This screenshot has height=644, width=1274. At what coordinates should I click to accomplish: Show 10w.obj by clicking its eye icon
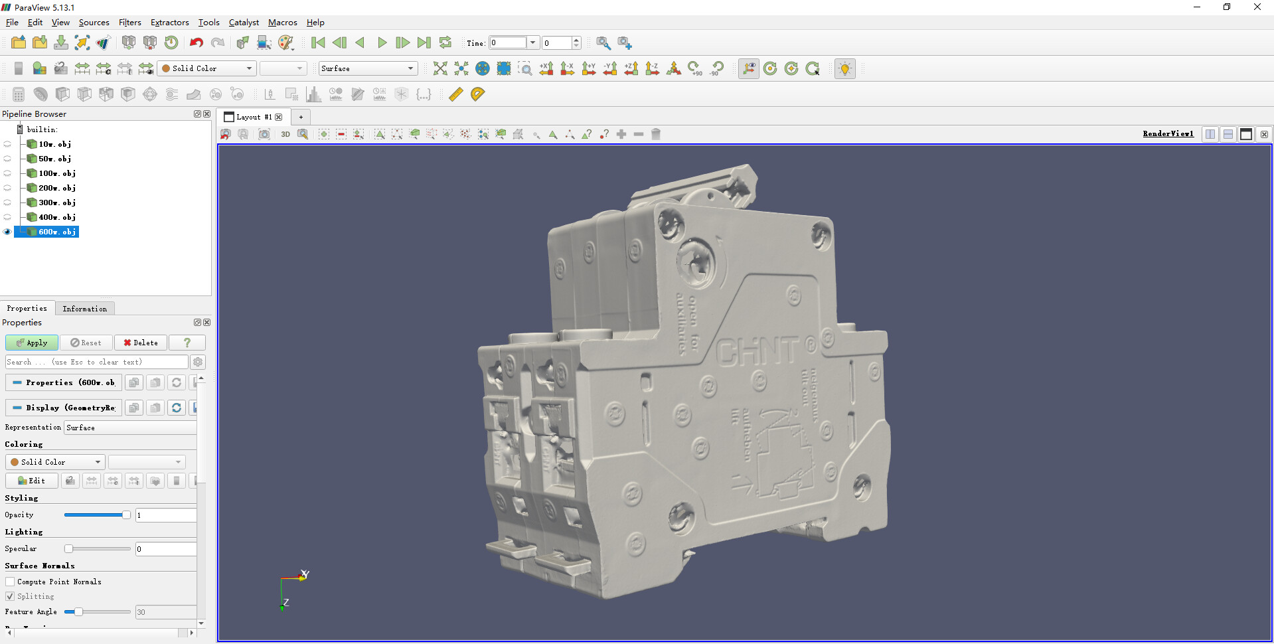pos(7,144)
